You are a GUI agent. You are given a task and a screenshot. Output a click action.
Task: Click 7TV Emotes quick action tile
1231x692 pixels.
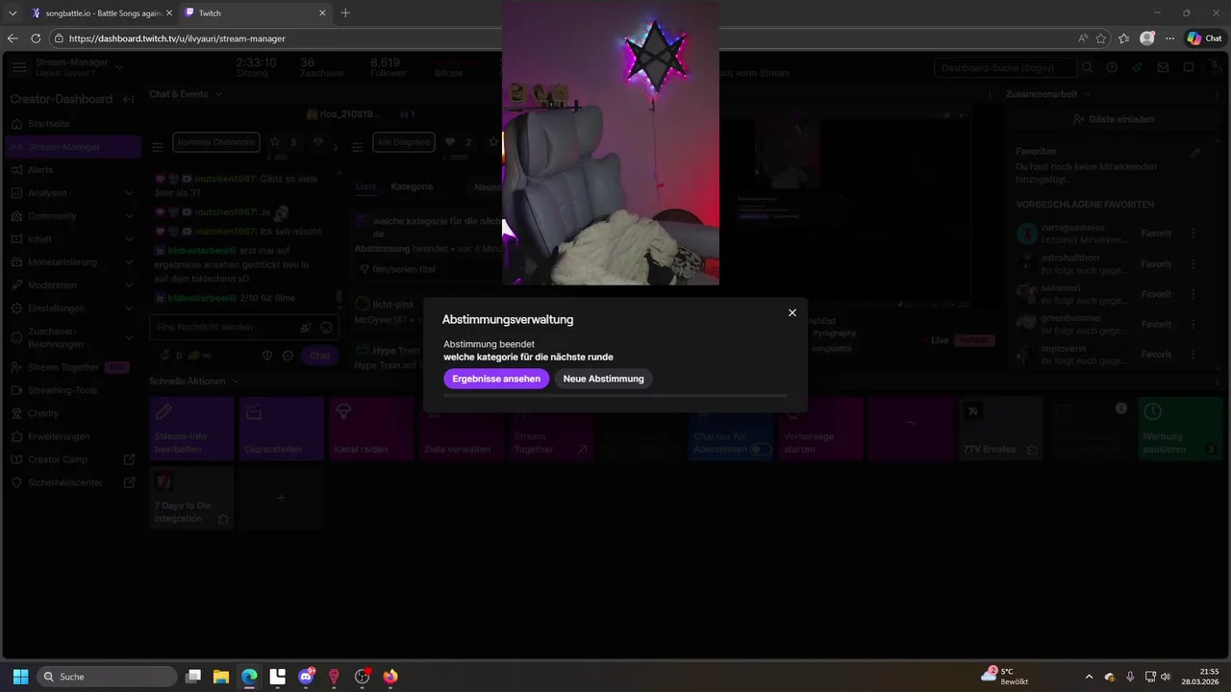pyautogui.click(x=1000, y=429)
